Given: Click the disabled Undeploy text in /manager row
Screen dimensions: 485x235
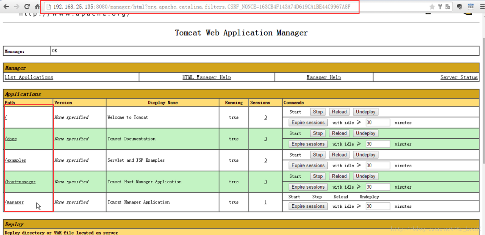Looking at the screenshot, I should point(369,197).
